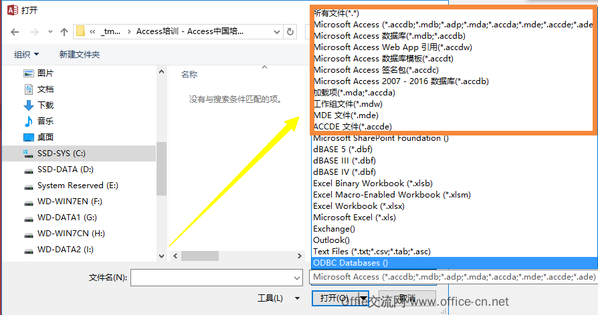Select ODBC Databases () option
The height and width of the screenshot is (315, 598).
coord(455,263)
